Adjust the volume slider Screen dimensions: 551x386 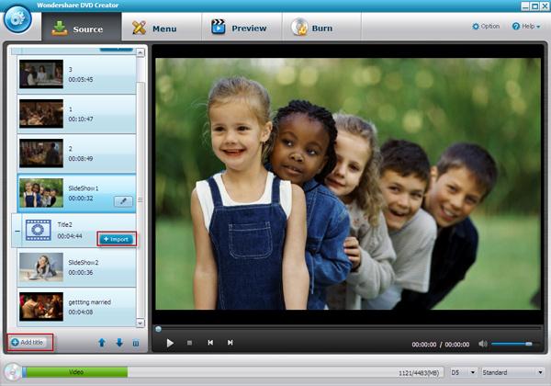tap(513, 344)
